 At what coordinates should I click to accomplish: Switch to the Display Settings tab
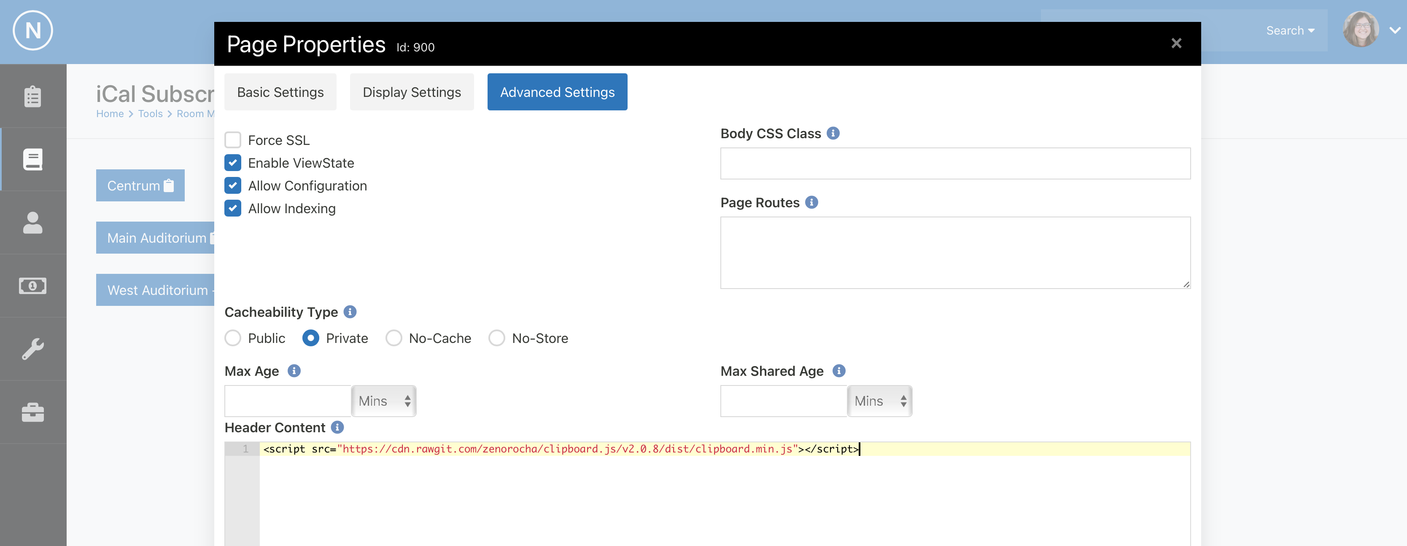[x=412, y=92]
